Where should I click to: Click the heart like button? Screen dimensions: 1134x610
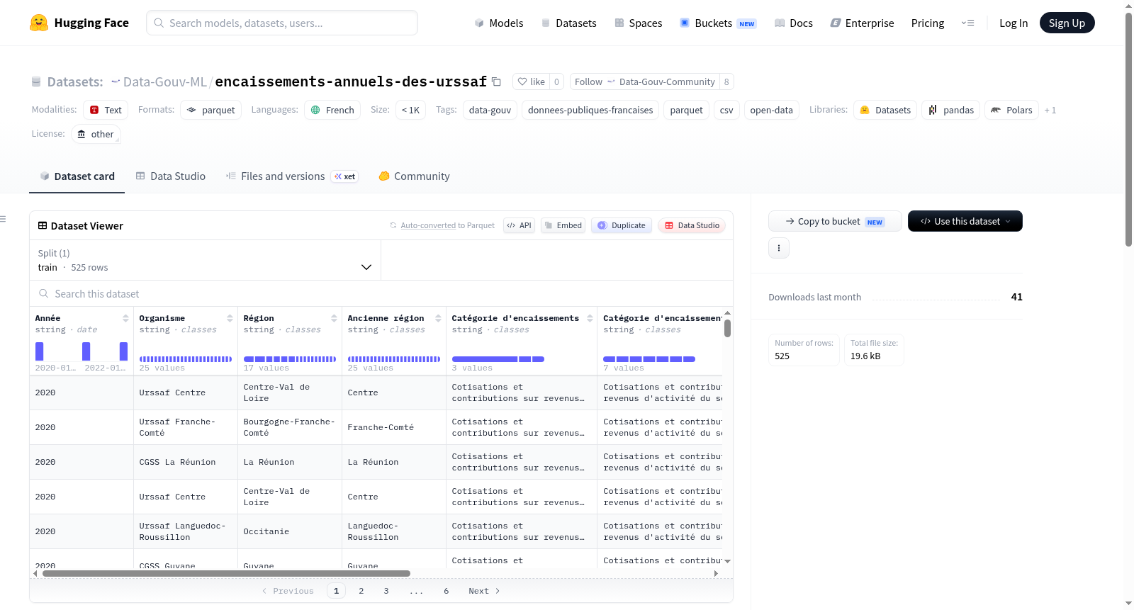point(531,81)
